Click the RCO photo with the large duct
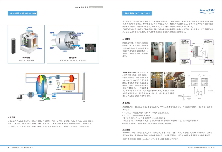Image resolution: width=222 pixels, height=152 pixels. pyautogui.click(x=175, y=80)
